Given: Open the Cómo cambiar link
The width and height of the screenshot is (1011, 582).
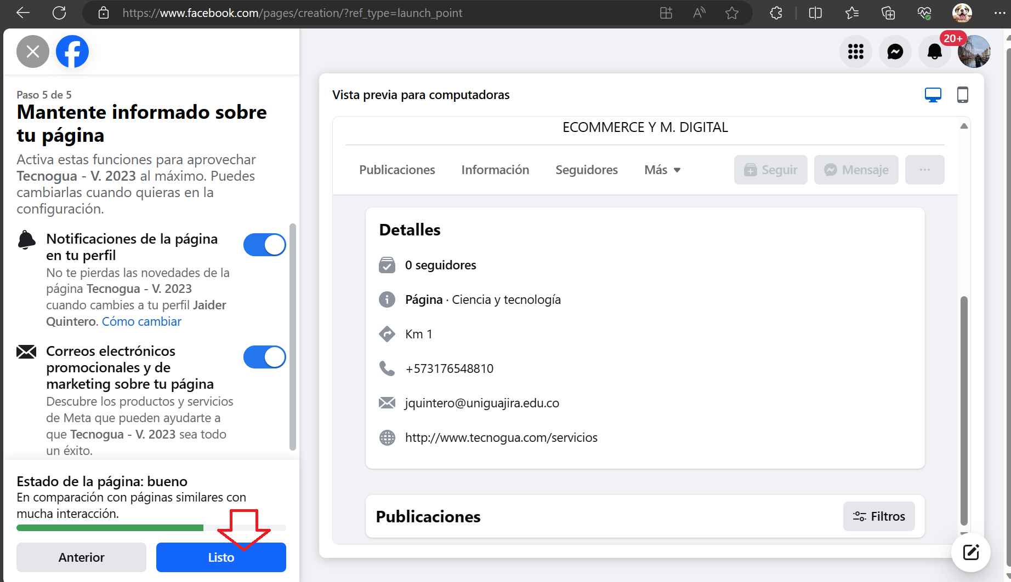Looking at the screenshot, I should (x=141, y=321).
